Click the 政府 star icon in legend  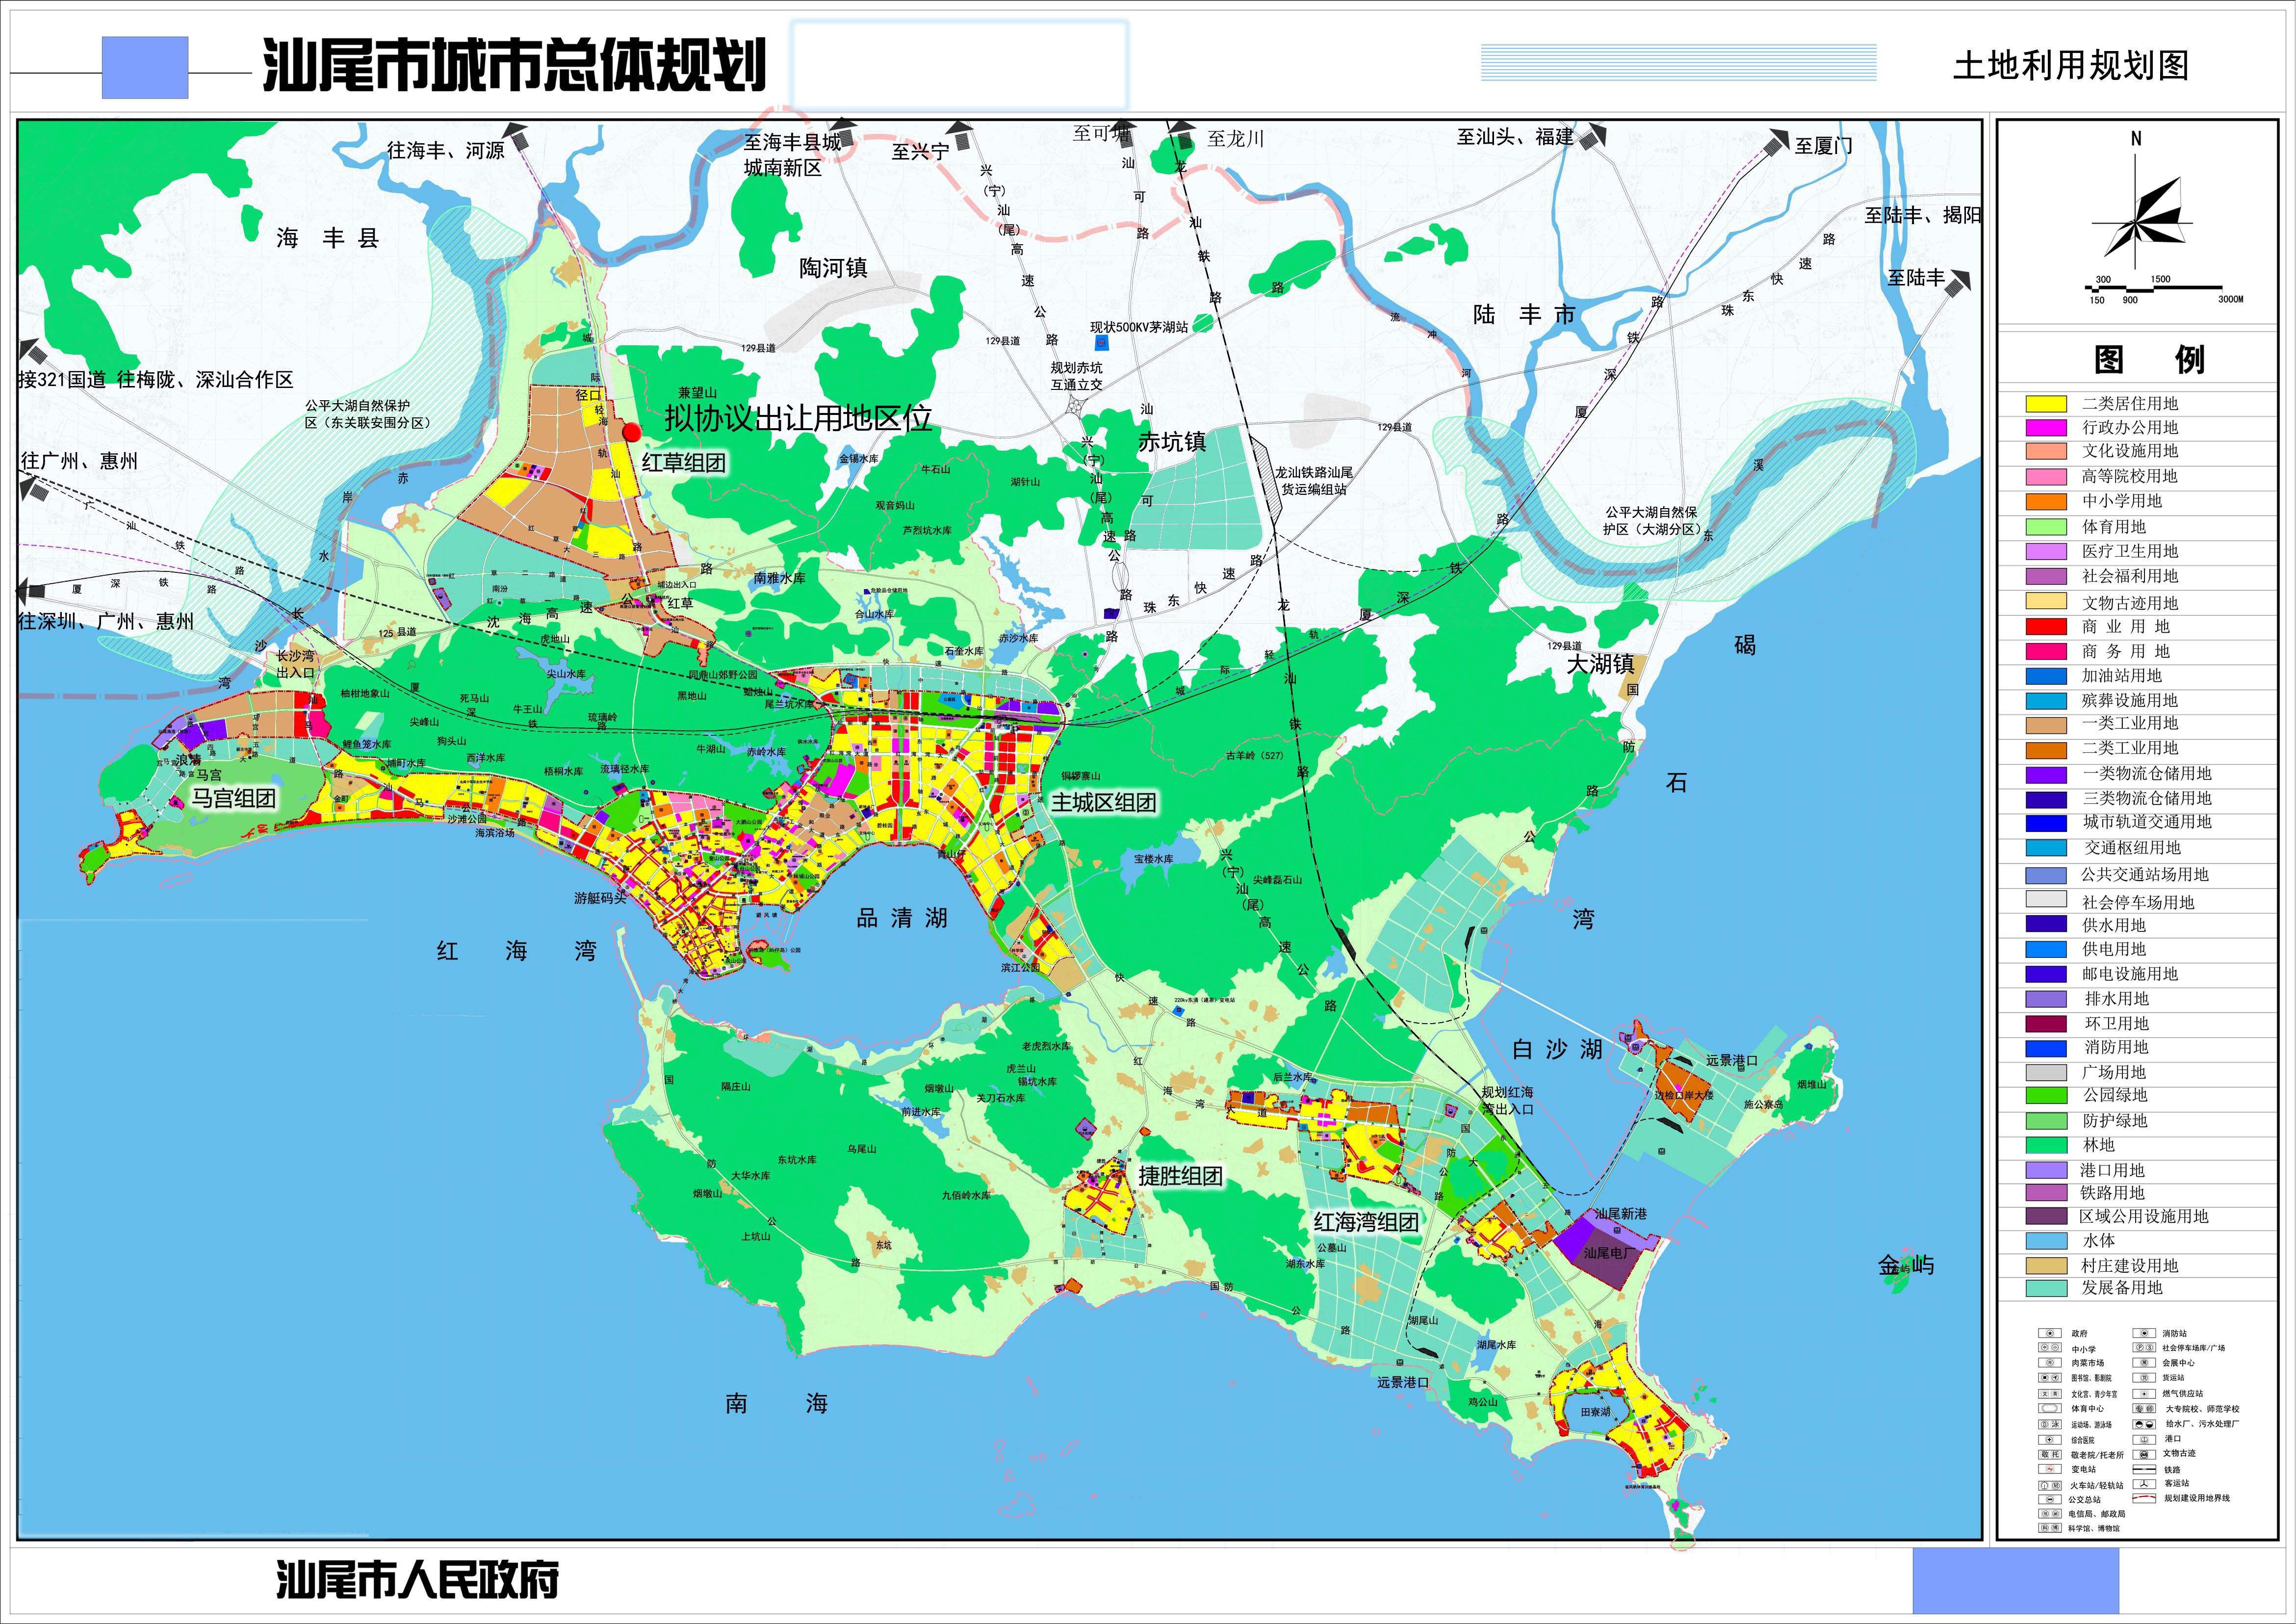tap(2050, 1333)
